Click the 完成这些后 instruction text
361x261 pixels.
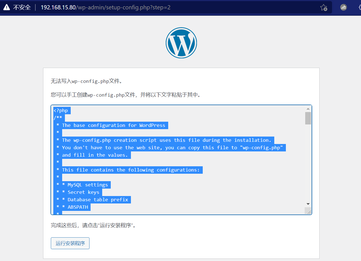tap(93, 225)
